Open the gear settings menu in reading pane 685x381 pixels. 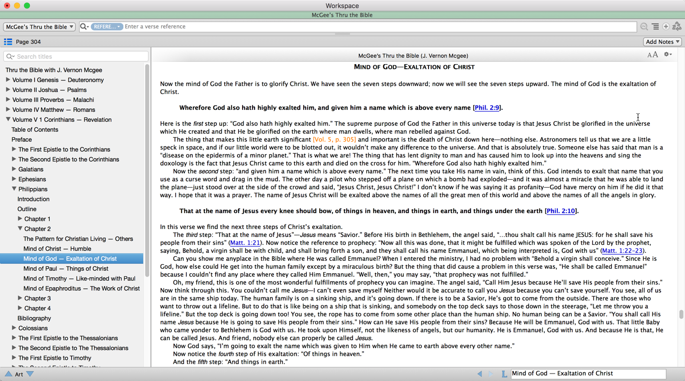pyautogui.click(x=668, y=55)
